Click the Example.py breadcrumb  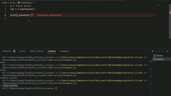[26, 3]
